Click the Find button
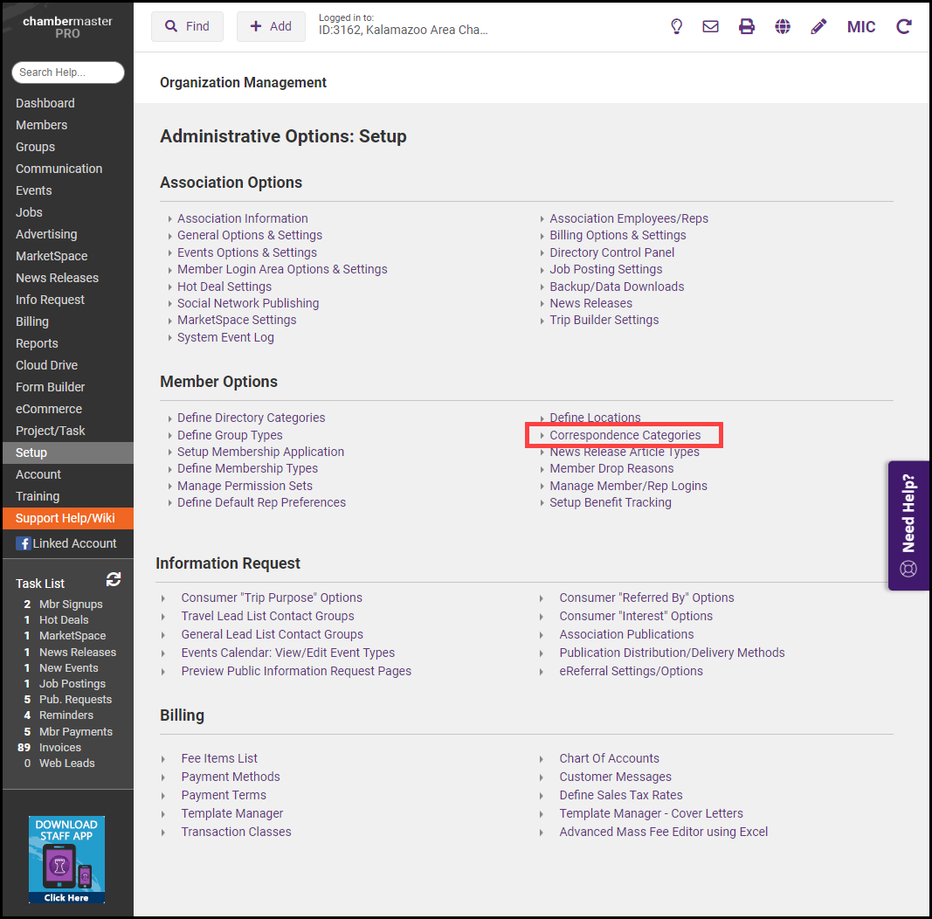Viewport: 932px width, 919px height. (x=187, y=26)
